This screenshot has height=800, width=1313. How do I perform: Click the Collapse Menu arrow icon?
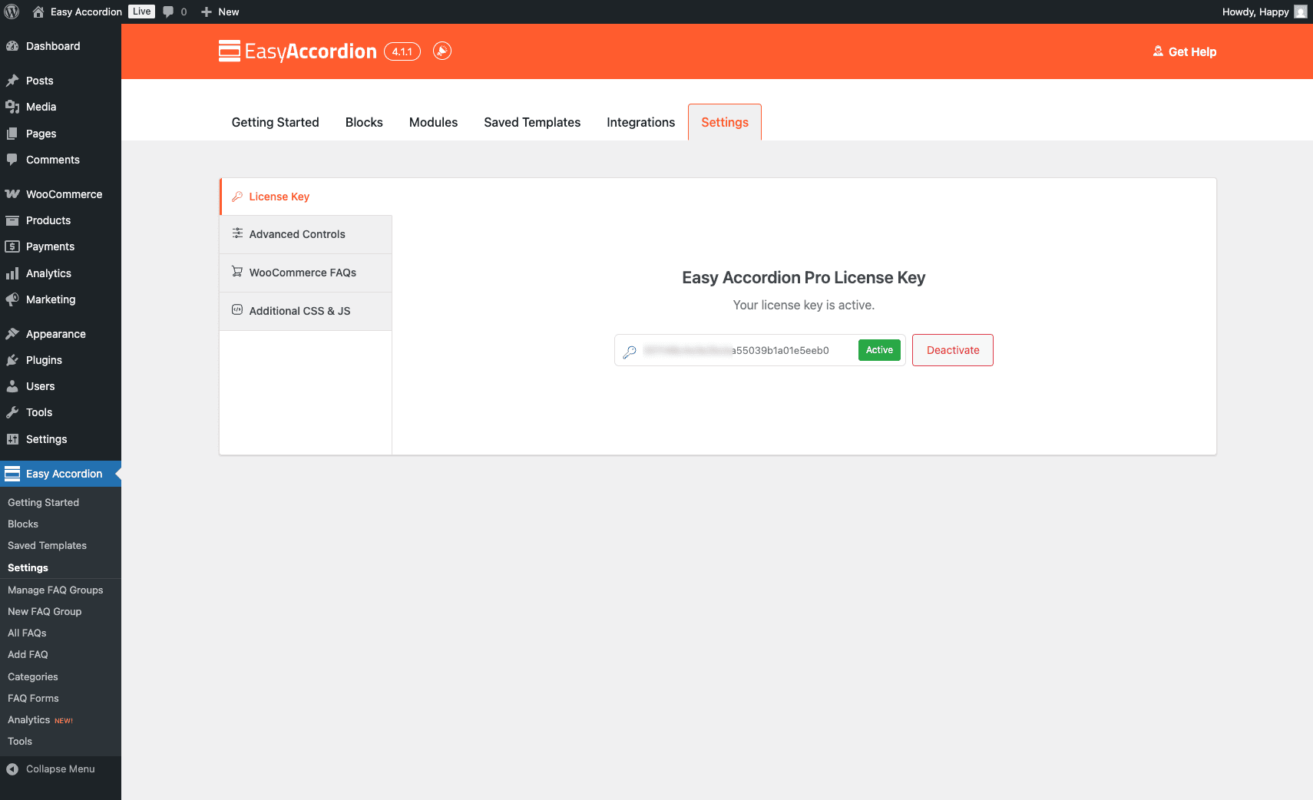pos(12,769)
